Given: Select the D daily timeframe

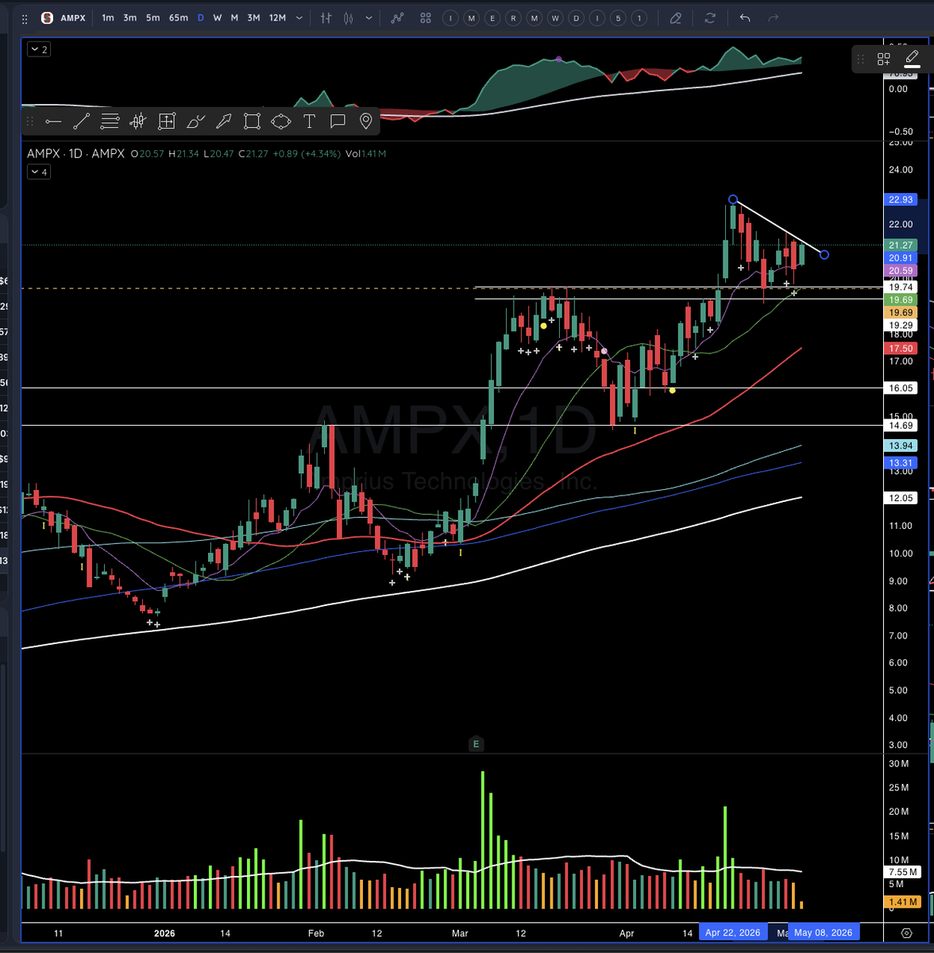Looking at the screenshot, I should (201, 17).
